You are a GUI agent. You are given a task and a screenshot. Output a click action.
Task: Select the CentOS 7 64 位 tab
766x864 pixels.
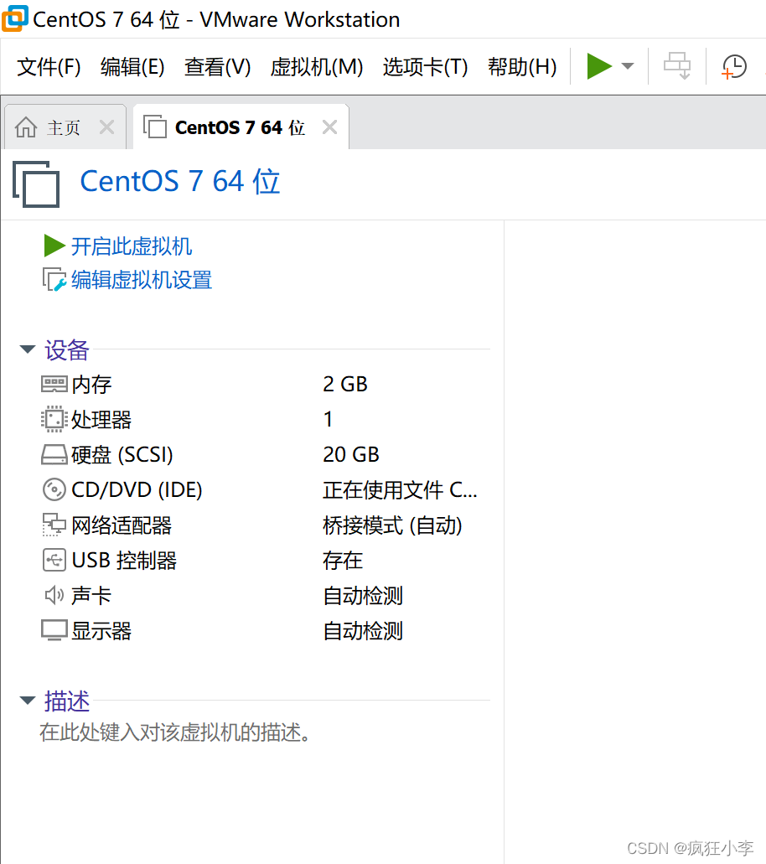tap(240, 128)
